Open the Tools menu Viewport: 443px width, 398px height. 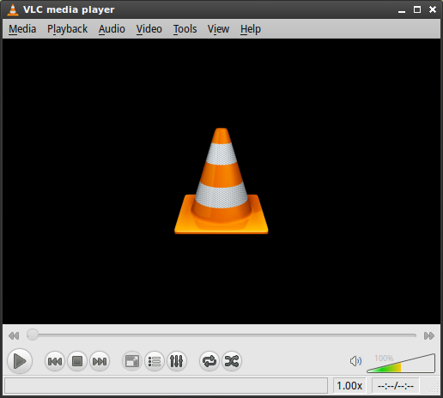coord(185,29)
